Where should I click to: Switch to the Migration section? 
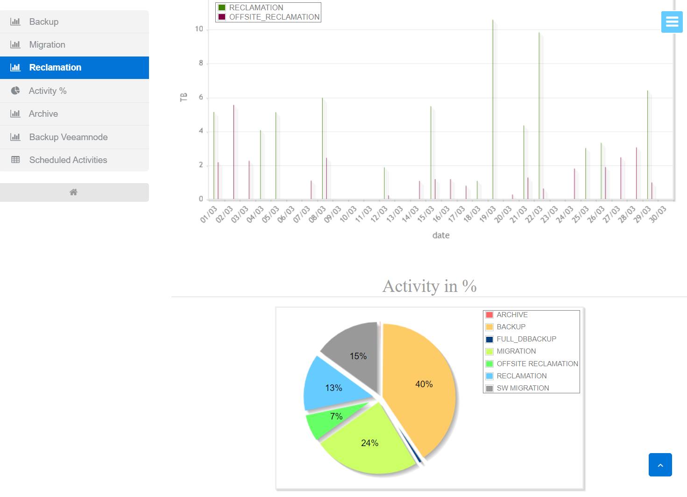coord(47,44)
